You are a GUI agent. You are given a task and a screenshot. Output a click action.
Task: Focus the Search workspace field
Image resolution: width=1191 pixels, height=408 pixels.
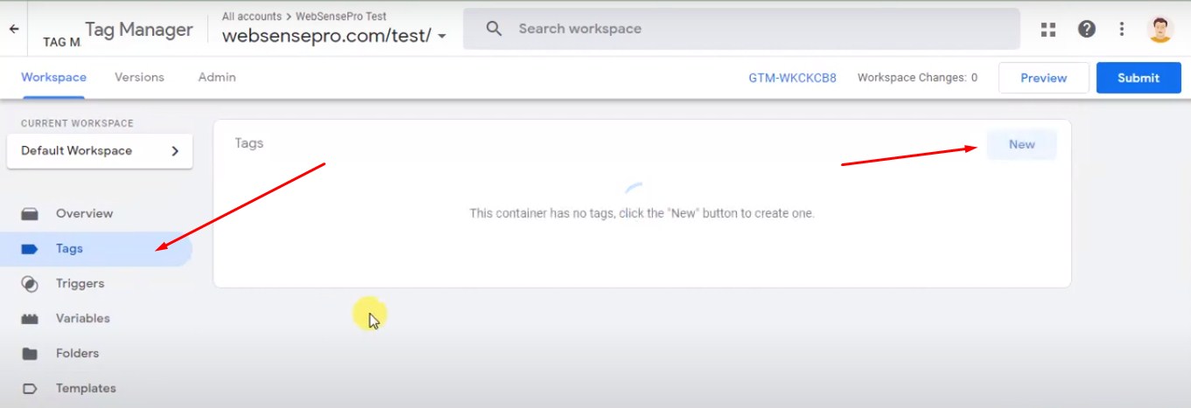click(741, 29)
